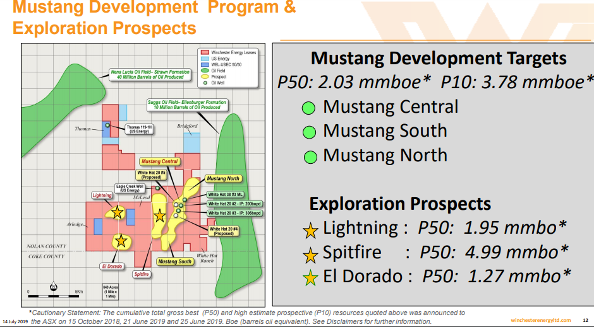Click the north arrow compass on the map
594x327 pixels.
point(54,286)
